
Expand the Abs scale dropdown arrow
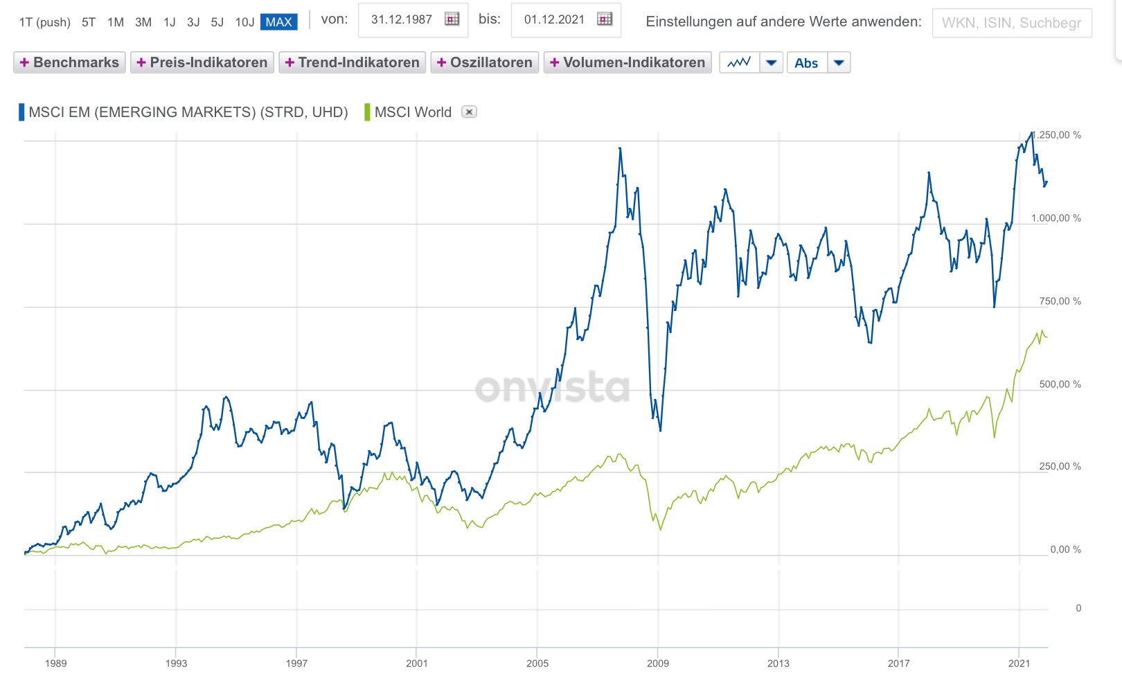click(839, 63)
